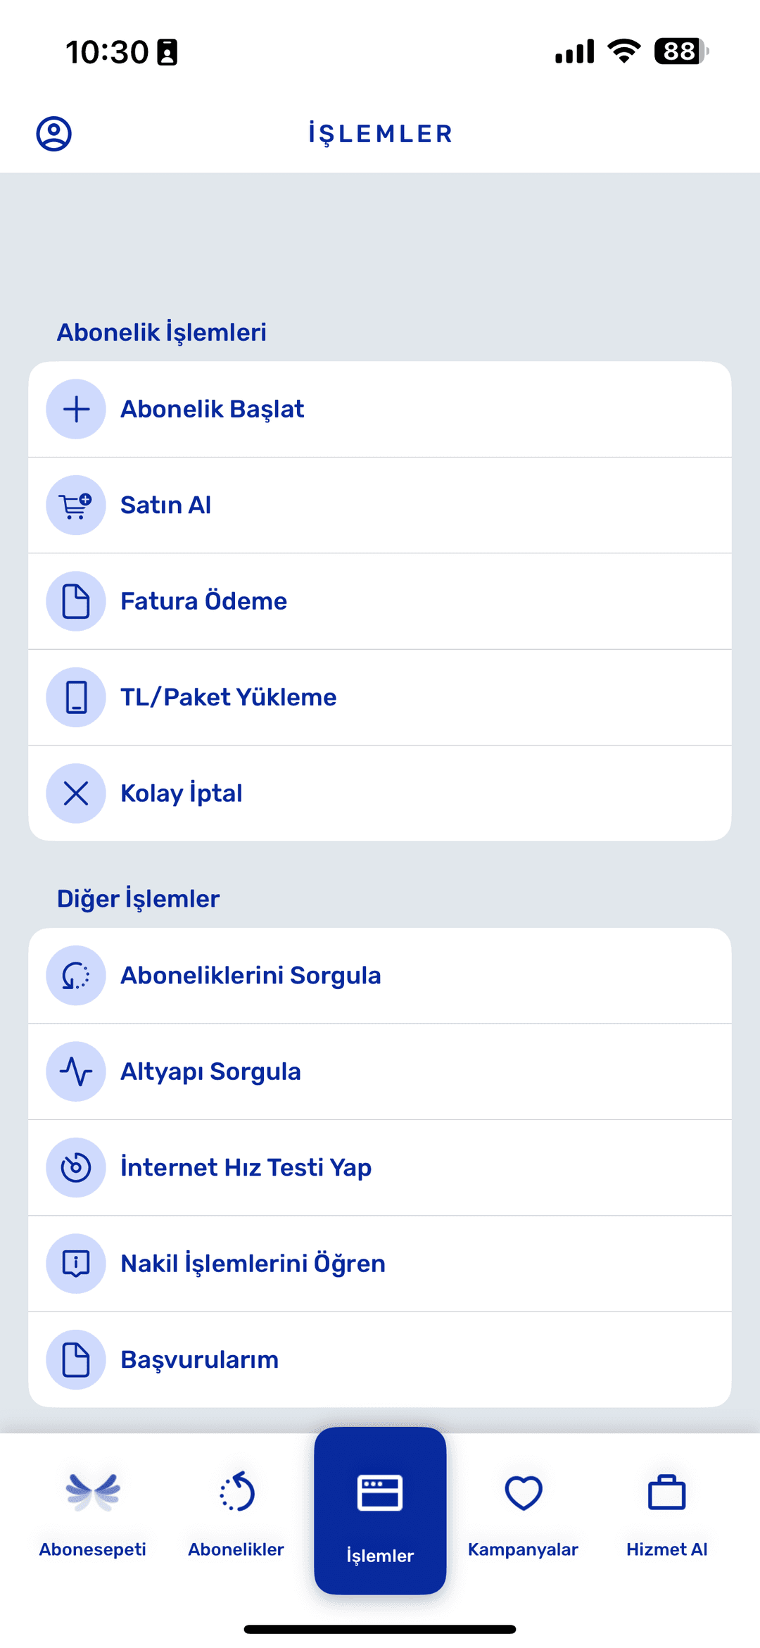
Task: Tap the speedometer icon for internet speed test
Action: [x=76, y=1167]
